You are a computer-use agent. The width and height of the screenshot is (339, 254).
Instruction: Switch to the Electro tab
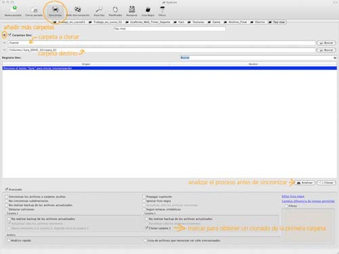click(x=258, y=22)
